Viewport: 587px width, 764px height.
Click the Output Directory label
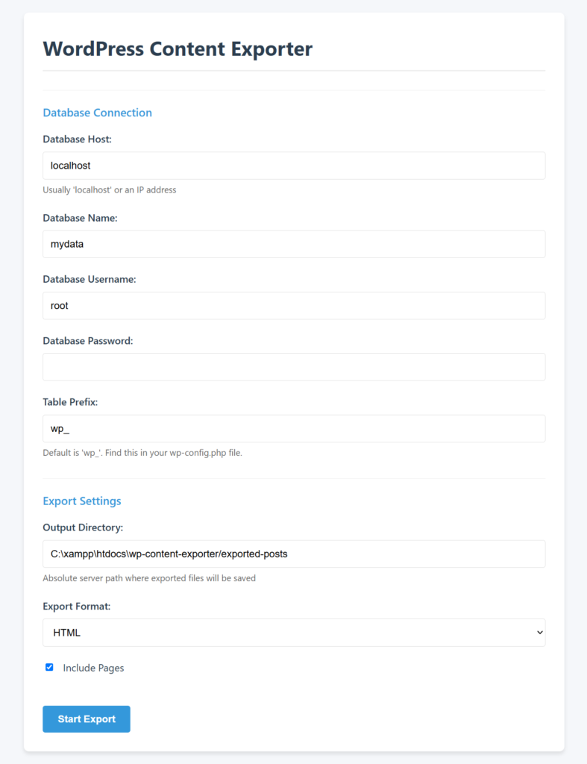(83, 527)
